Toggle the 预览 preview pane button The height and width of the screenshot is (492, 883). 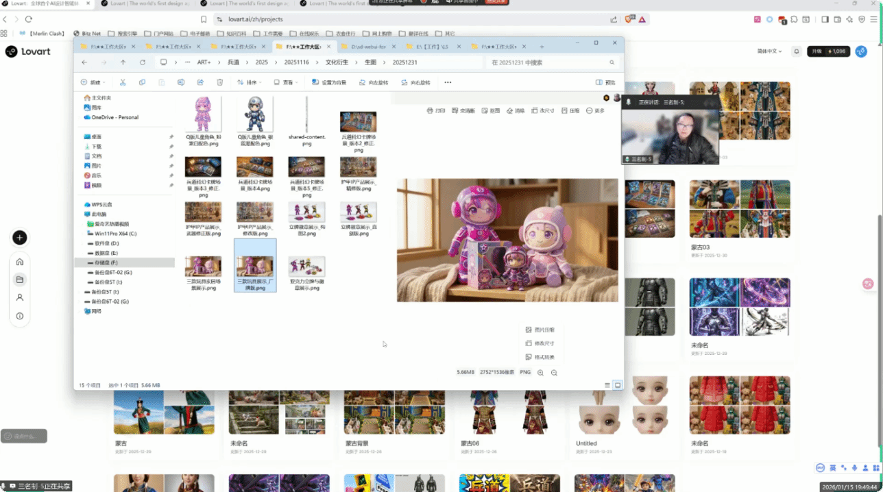coord(605,82)
